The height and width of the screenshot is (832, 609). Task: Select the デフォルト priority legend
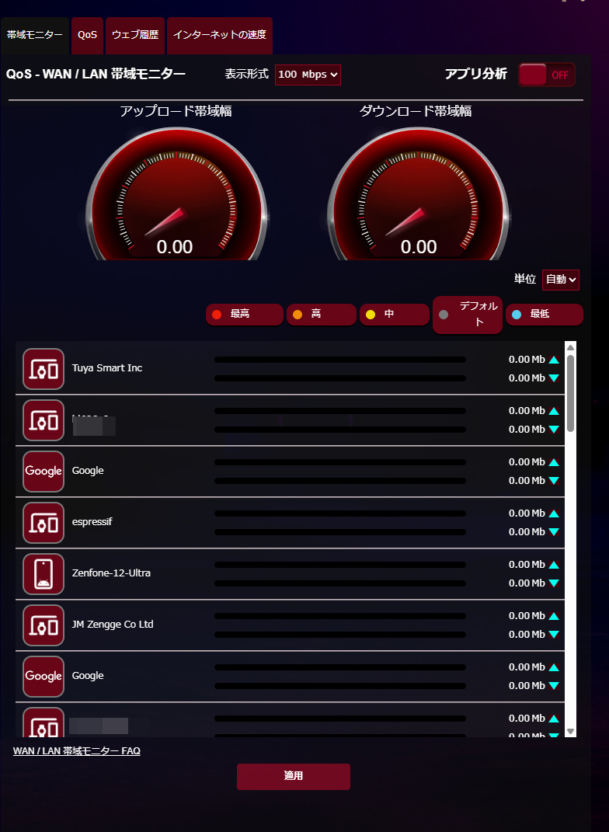tap(468, 315)
